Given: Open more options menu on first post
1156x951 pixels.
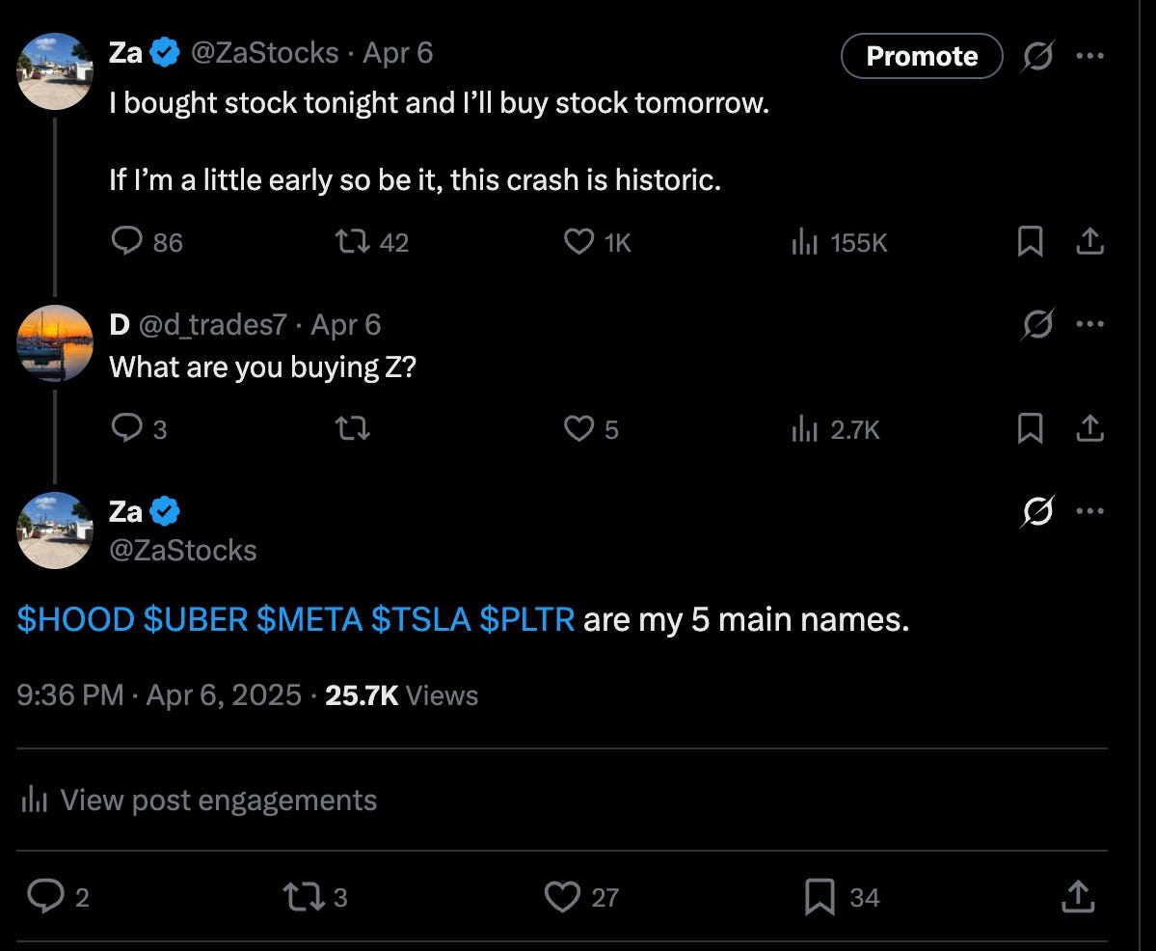Looking at the screenshot, I should coord(1089,55).
